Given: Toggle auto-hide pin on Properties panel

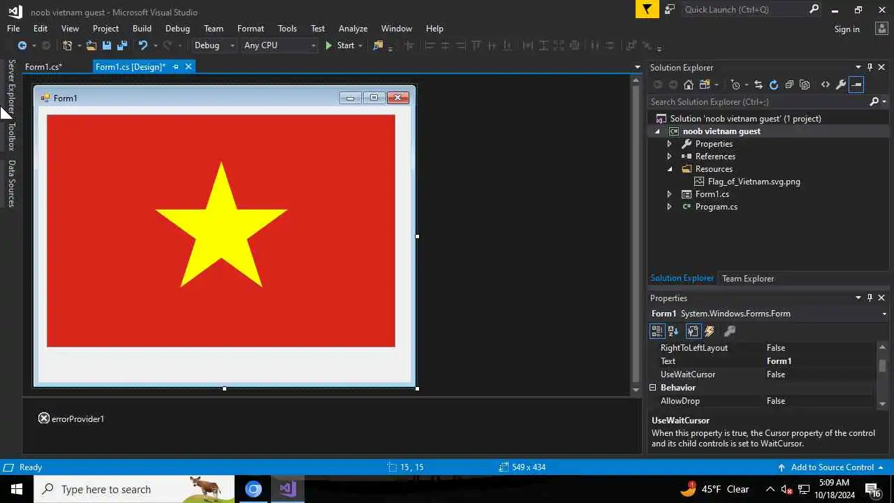Looking at the screenshot, I should click(x=870, y=298).
